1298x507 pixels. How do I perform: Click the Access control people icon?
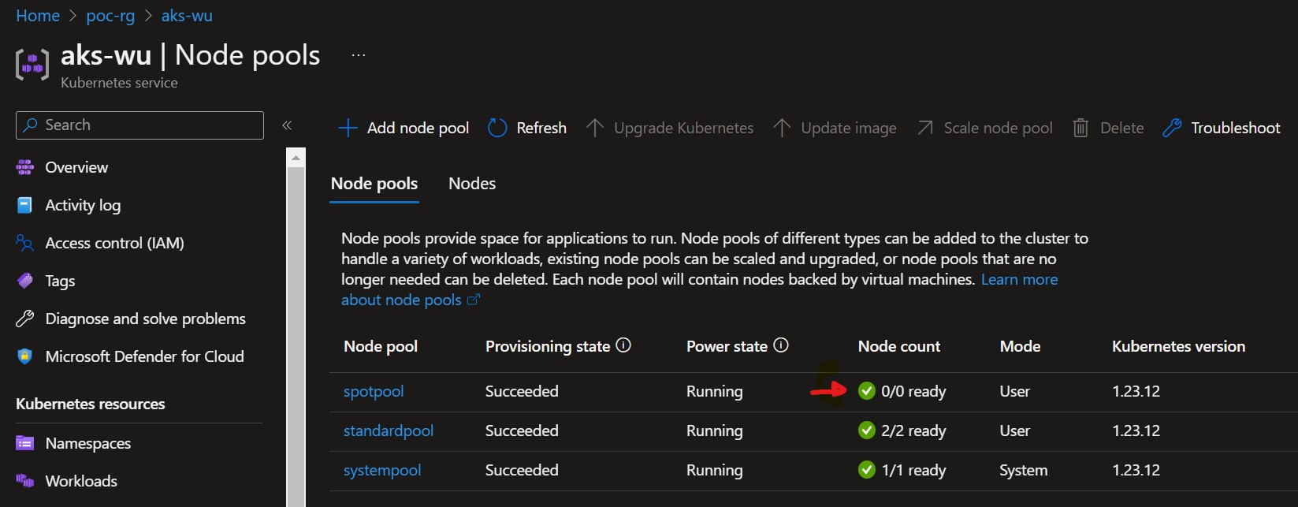[25, 243]
